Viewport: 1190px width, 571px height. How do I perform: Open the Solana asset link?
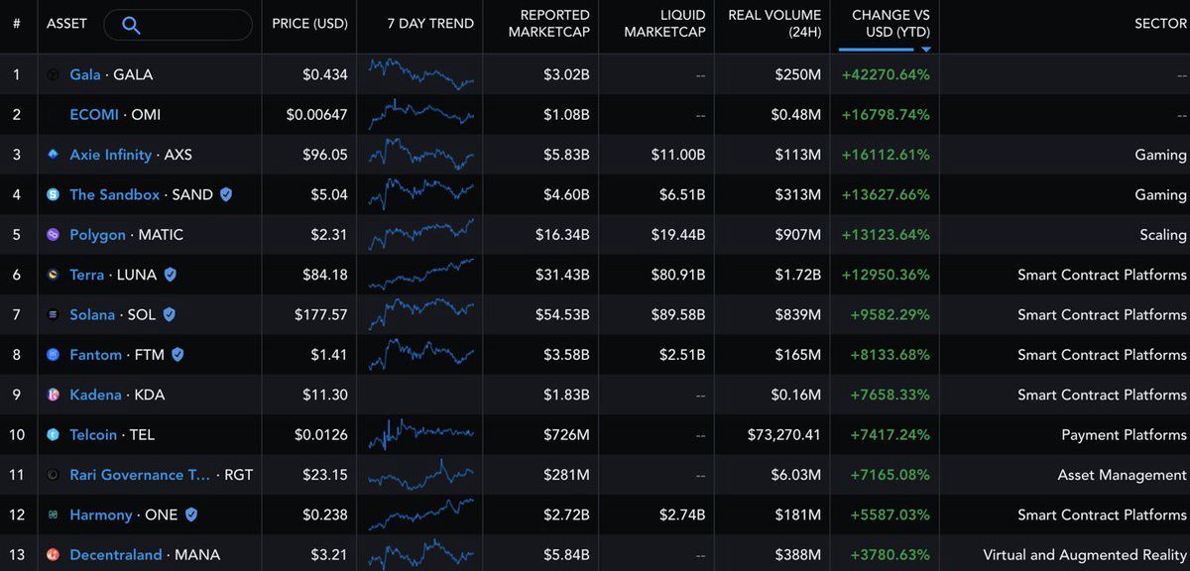point(92,314)
